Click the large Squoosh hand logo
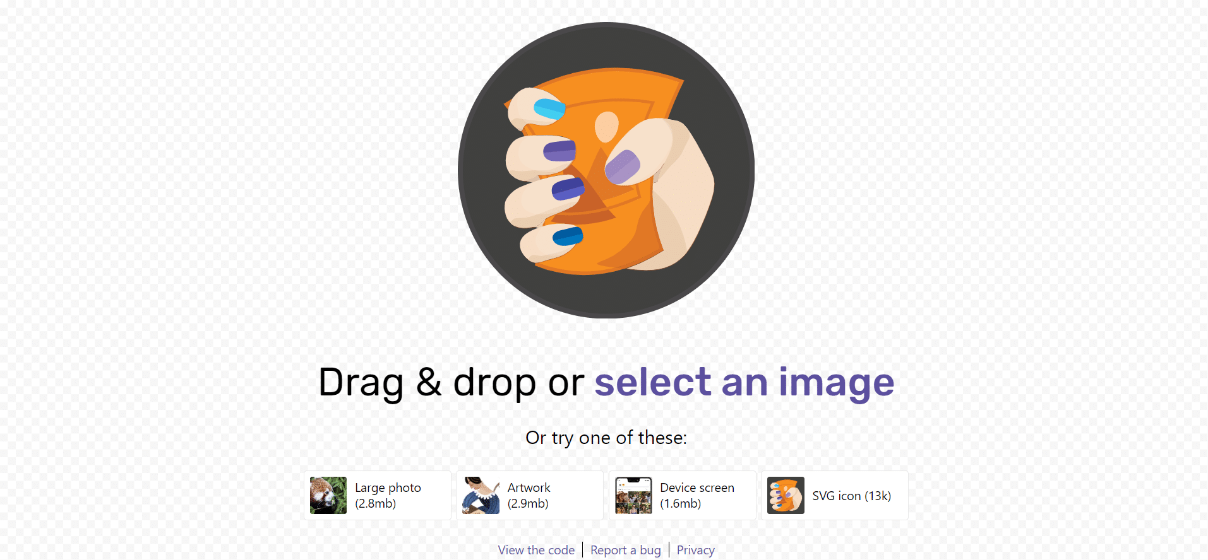 606,170
